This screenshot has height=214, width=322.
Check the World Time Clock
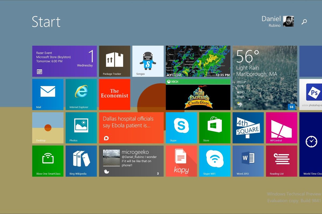pos(311,144)
